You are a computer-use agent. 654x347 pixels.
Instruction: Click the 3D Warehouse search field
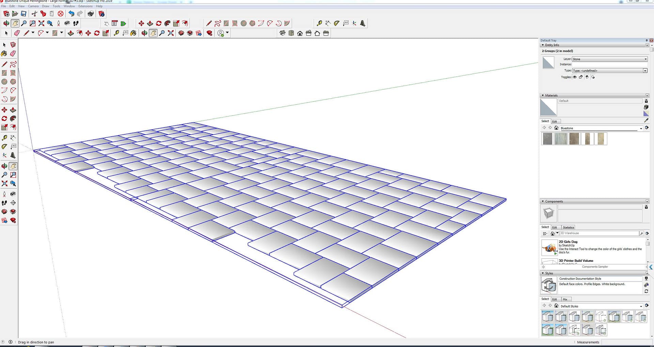click(599, 233)
